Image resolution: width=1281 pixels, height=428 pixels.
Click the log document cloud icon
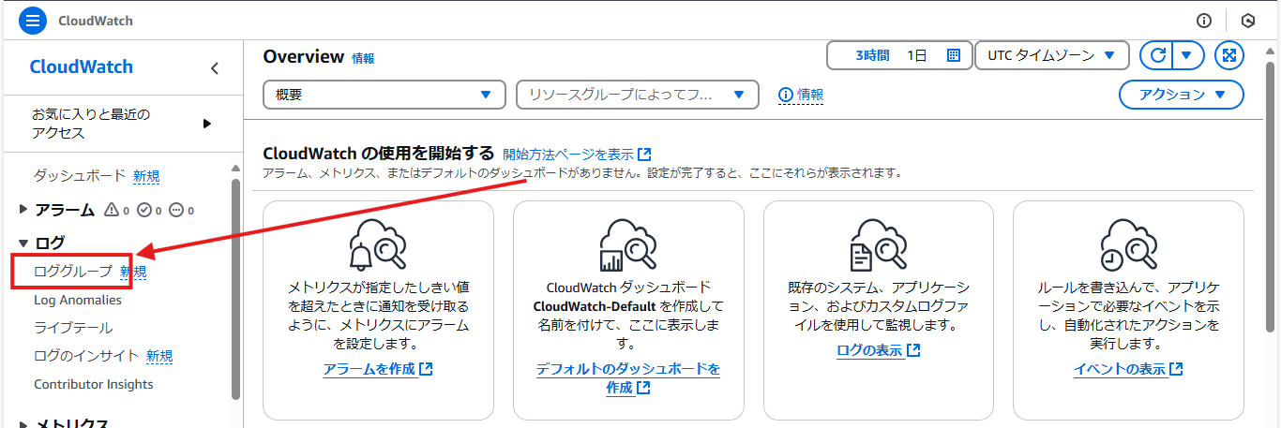point(879,244)
